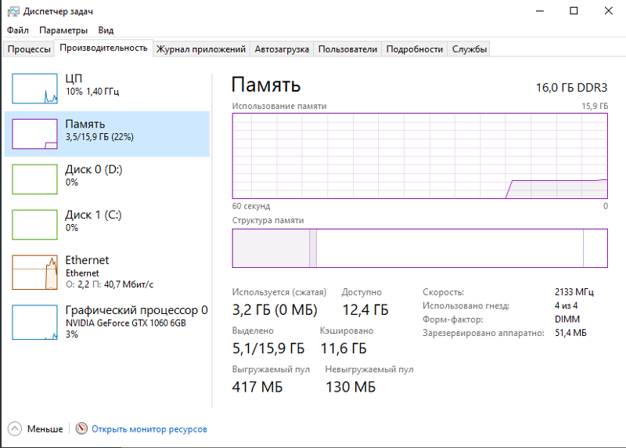Screen dimensions: 626x448
Task: Click the Task Manager app icon in title bar
Action: tap(13, 11)
